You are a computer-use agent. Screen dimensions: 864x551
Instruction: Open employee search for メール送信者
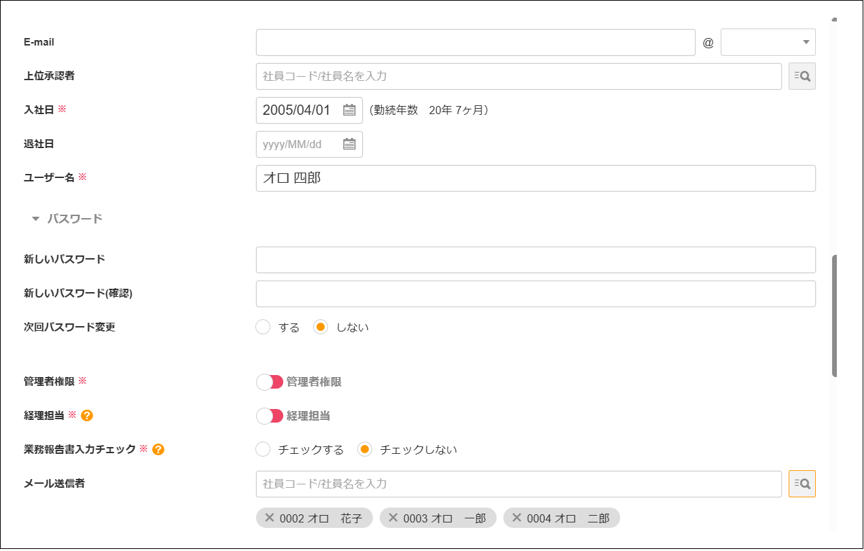click(802, 484)
